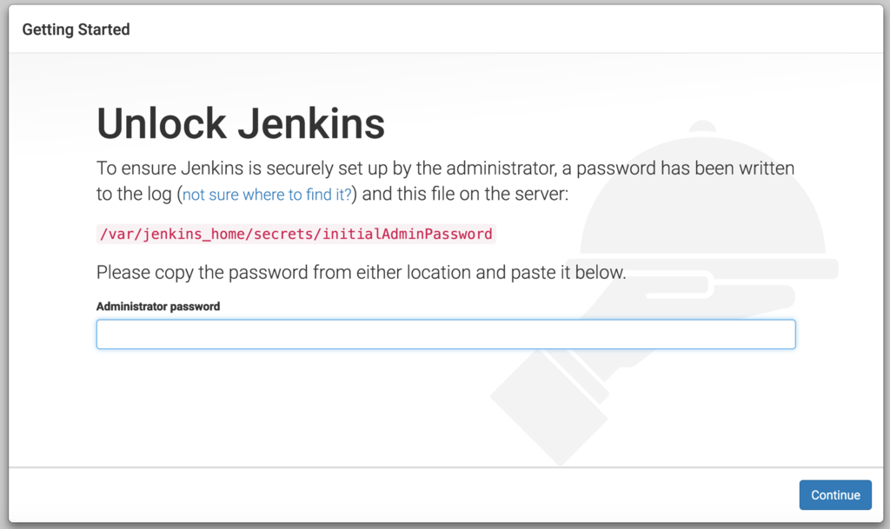The width and height of the screenshot is (890, 529).
Task: Click the "Please copy the password" instruction text
Action: point(361,272)
